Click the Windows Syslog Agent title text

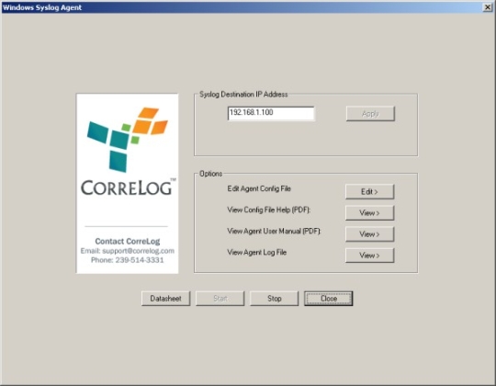[x=42, y=7]
